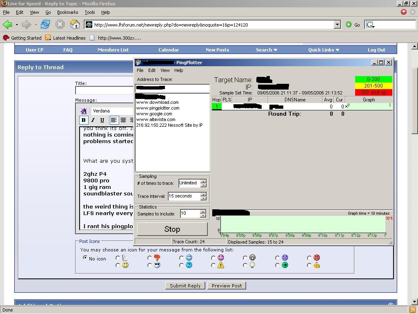Image resolution: width=418 pixels, height=314 pixels.
Task: Open the Members List link
Action: (x=113, y=50)
